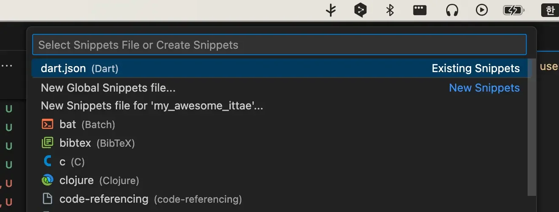The width and height of the screenshot is (559, 212).
Task: Click the bat (Batch) terminal icon
Action: point(48,124)
